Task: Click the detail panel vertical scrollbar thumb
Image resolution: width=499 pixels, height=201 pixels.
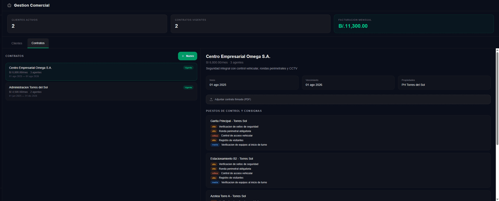Action: pos(497,99)
